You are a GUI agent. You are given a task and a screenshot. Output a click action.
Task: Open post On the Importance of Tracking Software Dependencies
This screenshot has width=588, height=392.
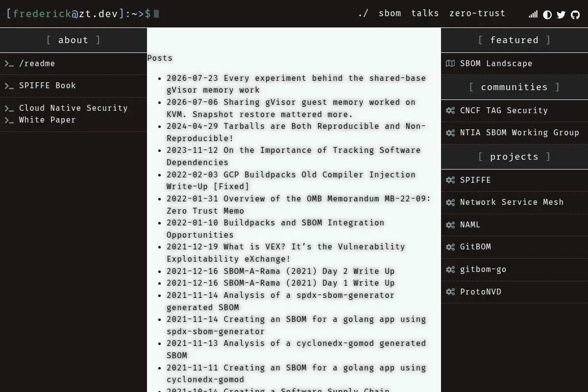click(294, 156)
